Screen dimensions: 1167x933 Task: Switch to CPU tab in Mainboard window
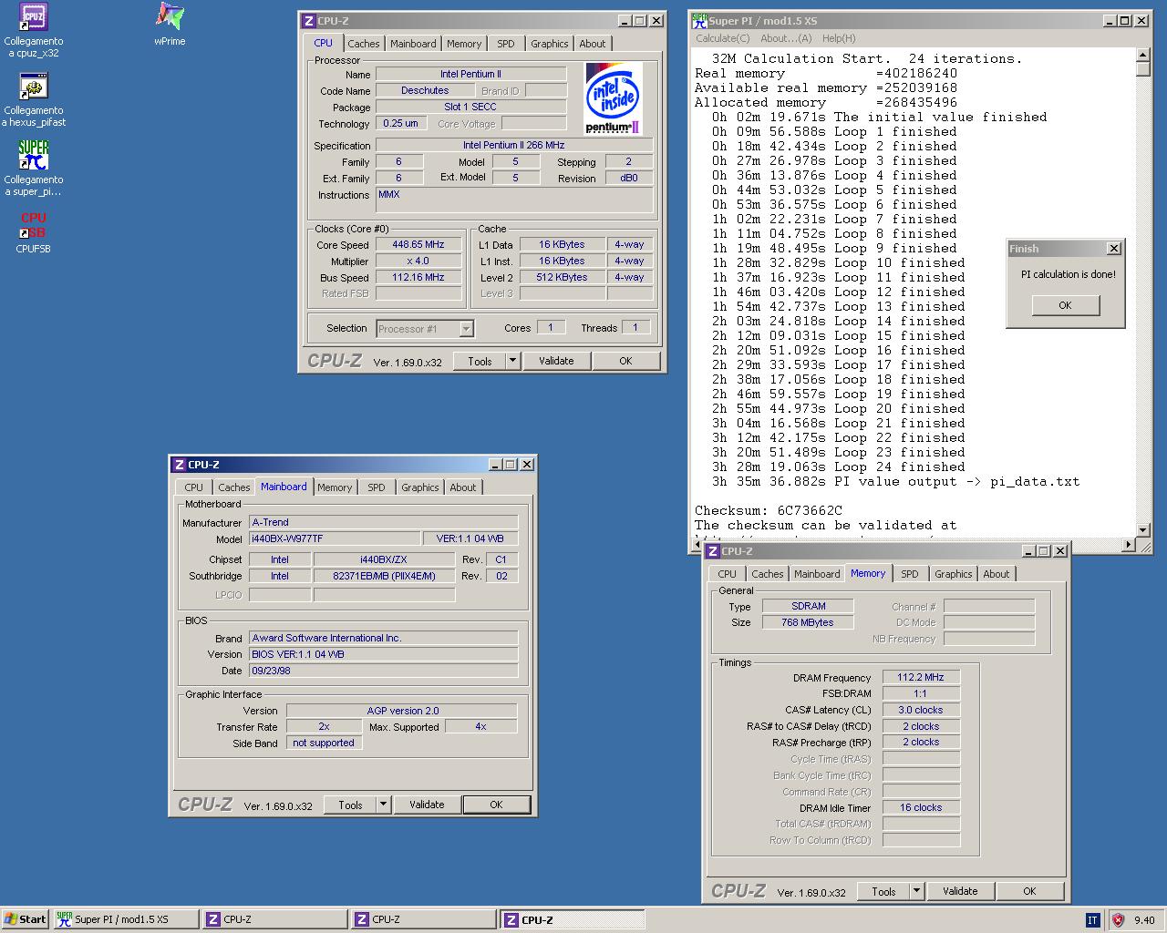(194, 487)
